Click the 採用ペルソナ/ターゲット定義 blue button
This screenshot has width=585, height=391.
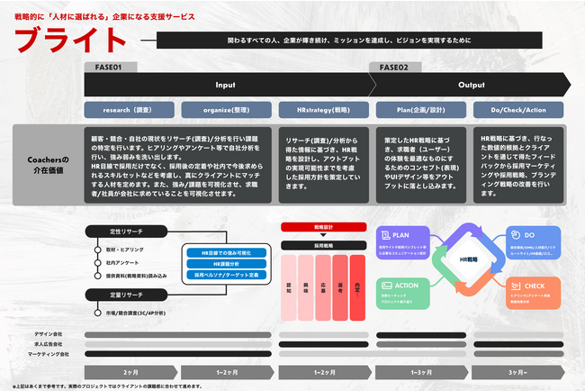(x=227, y=275)
